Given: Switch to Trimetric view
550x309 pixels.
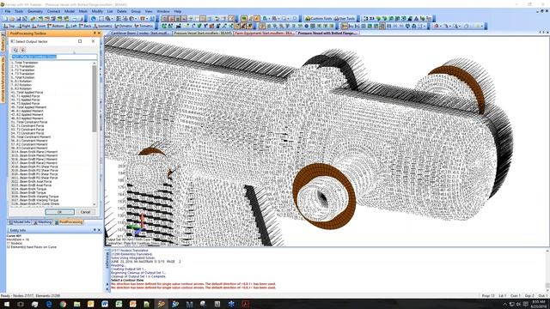Looking at the screenshot, I should (144, 26).
